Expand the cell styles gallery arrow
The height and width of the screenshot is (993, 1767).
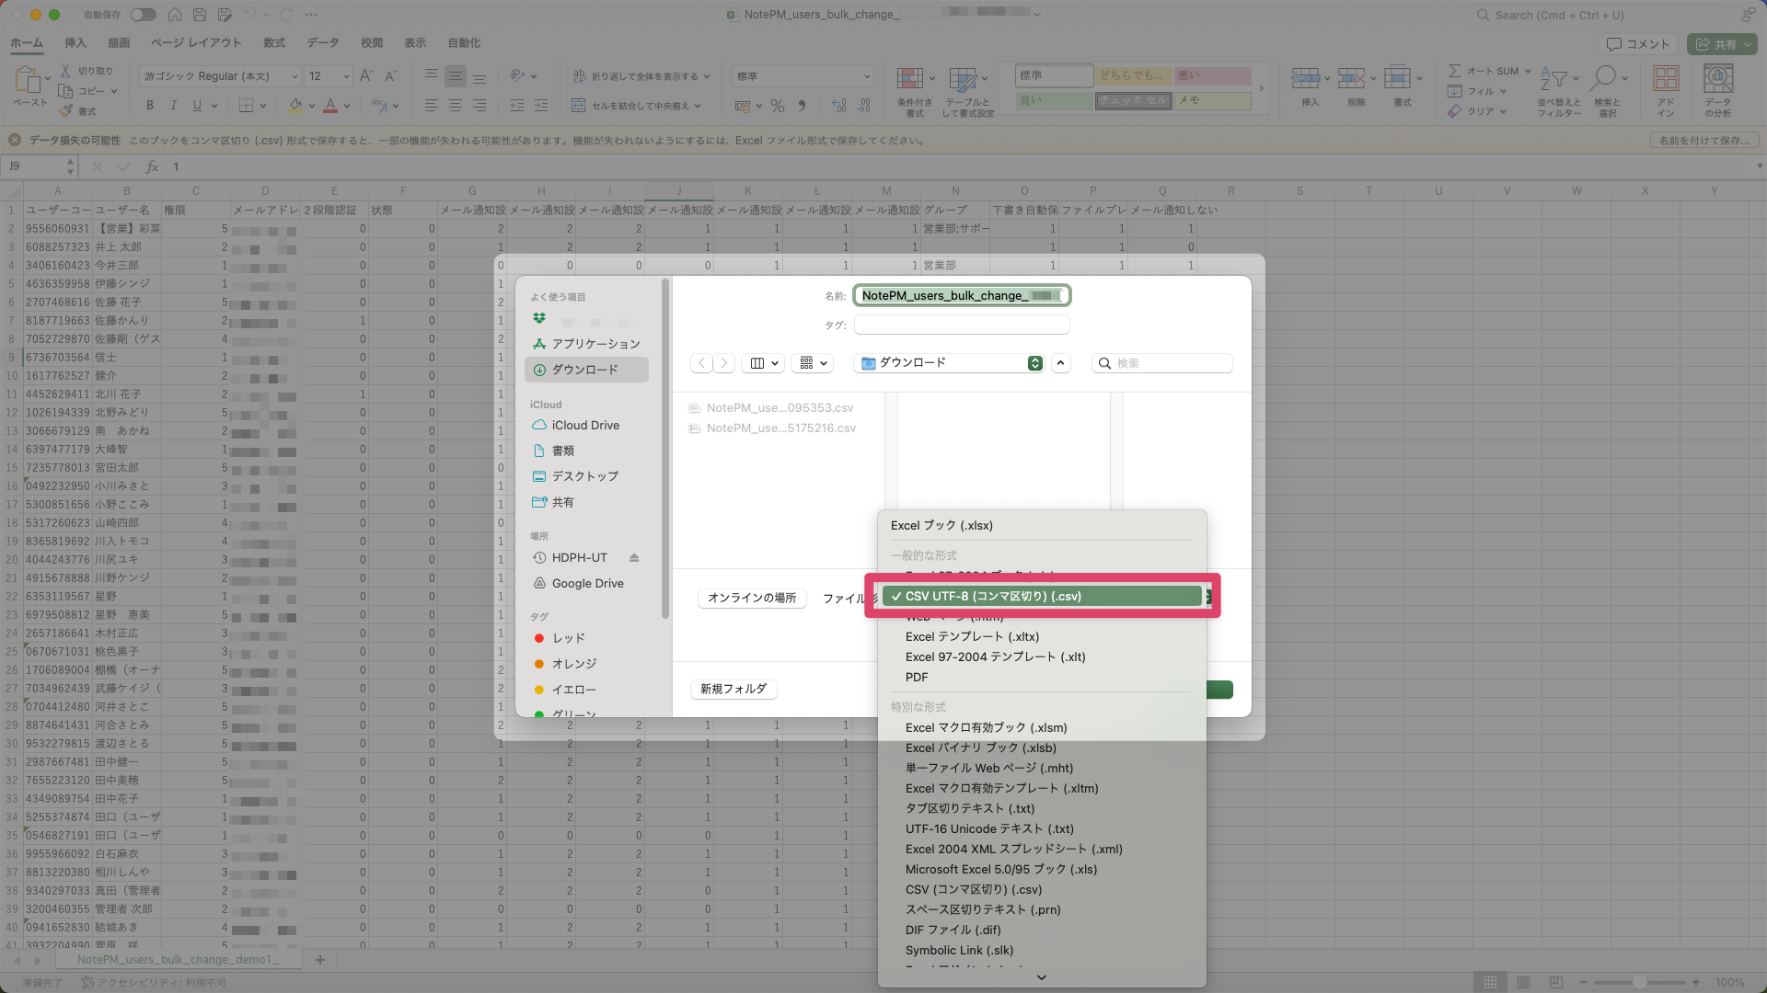1261,88
